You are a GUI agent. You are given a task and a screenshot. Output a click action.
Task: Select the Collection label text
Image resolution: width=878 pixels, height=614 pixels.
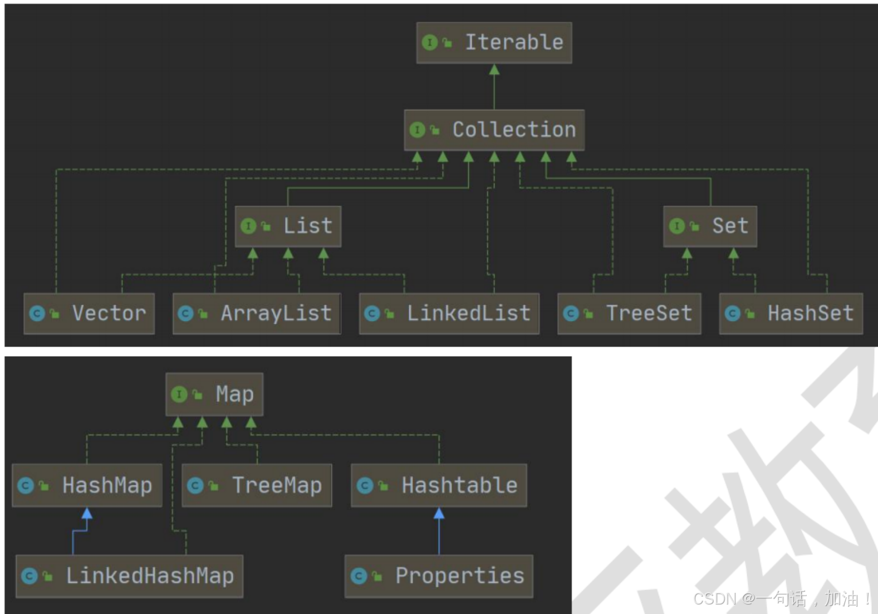tap(514, 130)
